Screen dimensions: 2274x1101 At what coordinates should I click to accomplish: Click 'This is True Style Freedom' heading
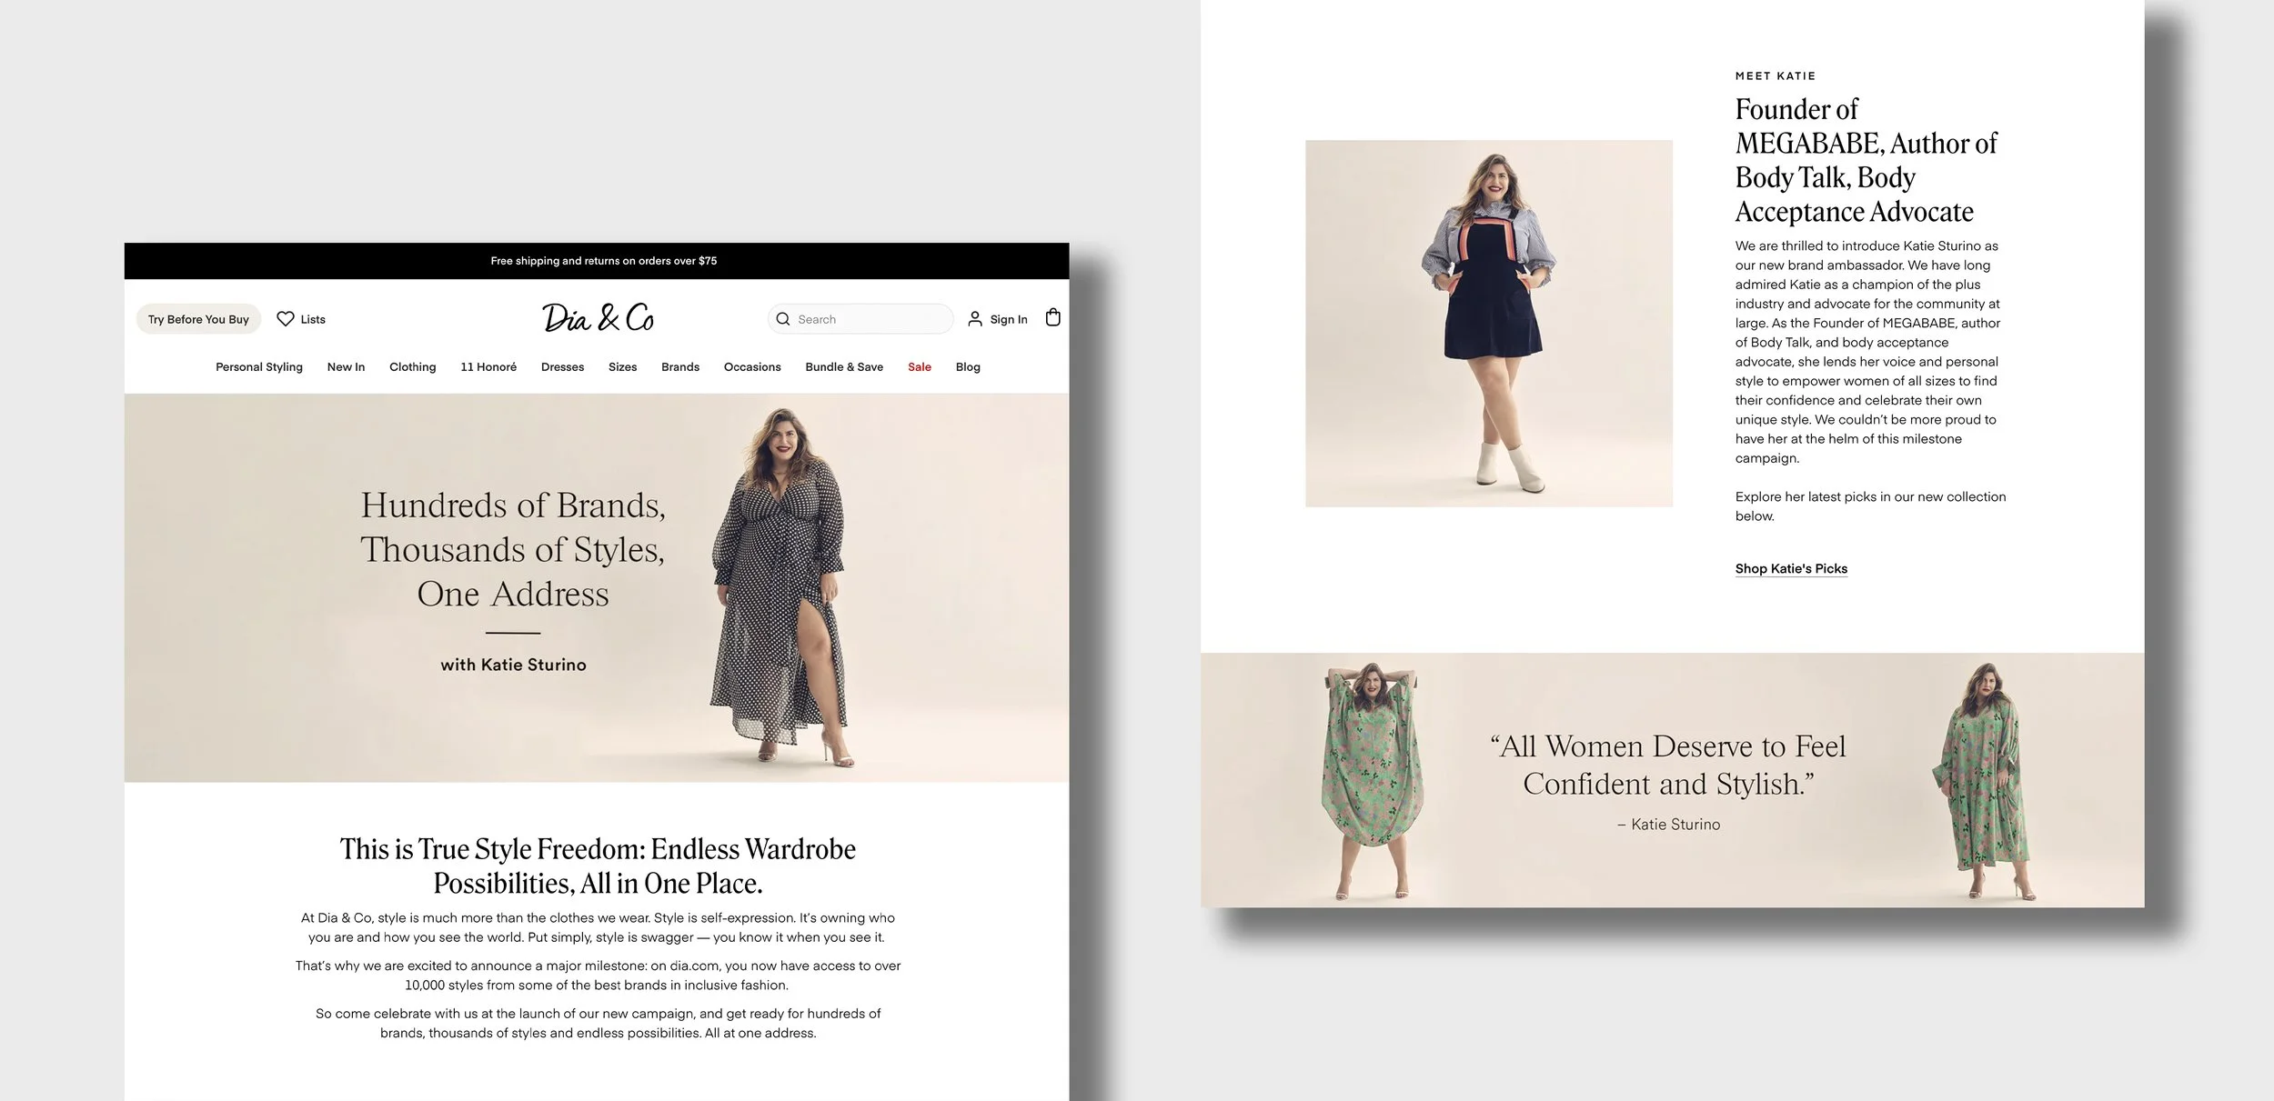coord(598,866)
